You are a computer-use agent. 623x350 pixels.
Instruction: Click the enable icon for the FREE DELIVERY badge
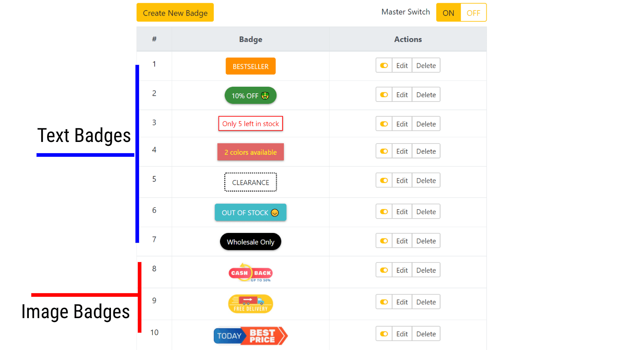click(x=384, y=302)
